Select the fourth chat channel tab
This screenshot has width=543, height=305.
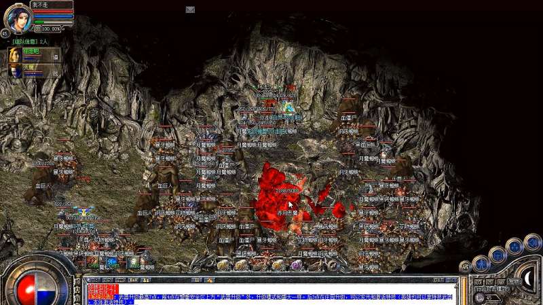[133, 280]
